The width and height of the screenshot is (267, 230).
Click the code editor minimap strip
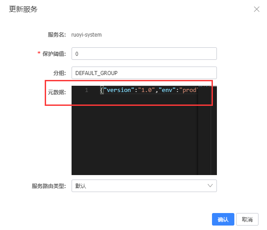pyautogui.click(x=204, y=130)
